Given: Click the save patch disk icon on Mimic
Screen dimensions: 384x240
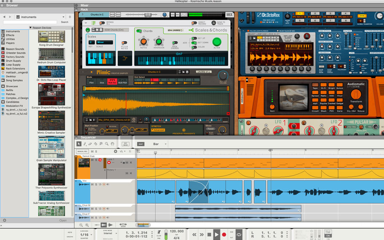Looking at the screenshot, I should click(187, 72).
